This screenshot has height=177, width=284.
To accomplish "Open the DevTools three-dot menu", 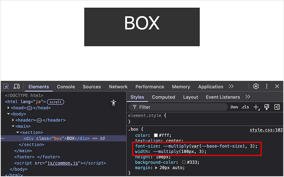I will (x=266, y=86).
